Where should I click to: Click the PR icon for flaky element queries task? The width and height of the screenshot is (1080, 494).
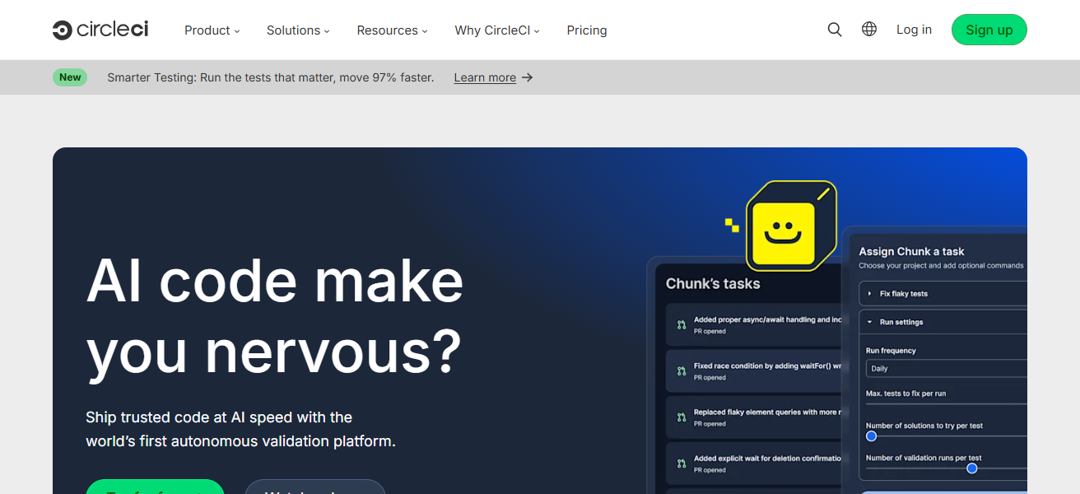click(679, 417)
